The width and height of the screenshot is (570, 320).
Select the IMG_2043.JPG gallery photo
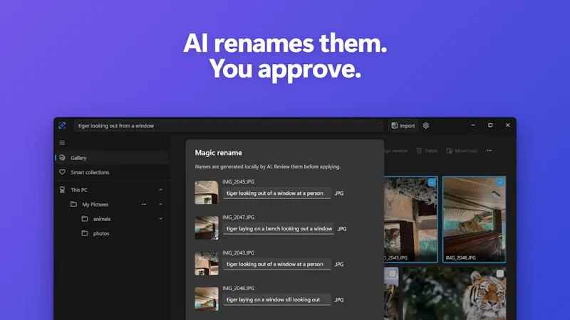[x=411, y=219]
